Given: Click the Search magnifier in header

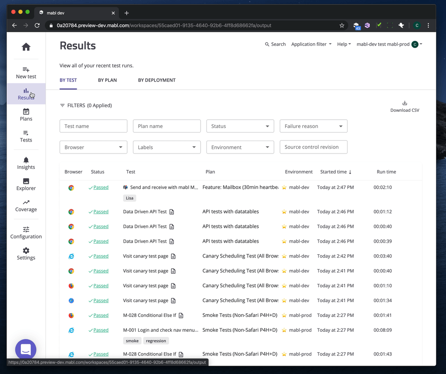Looking at the screenshot, I should point(267,45).
